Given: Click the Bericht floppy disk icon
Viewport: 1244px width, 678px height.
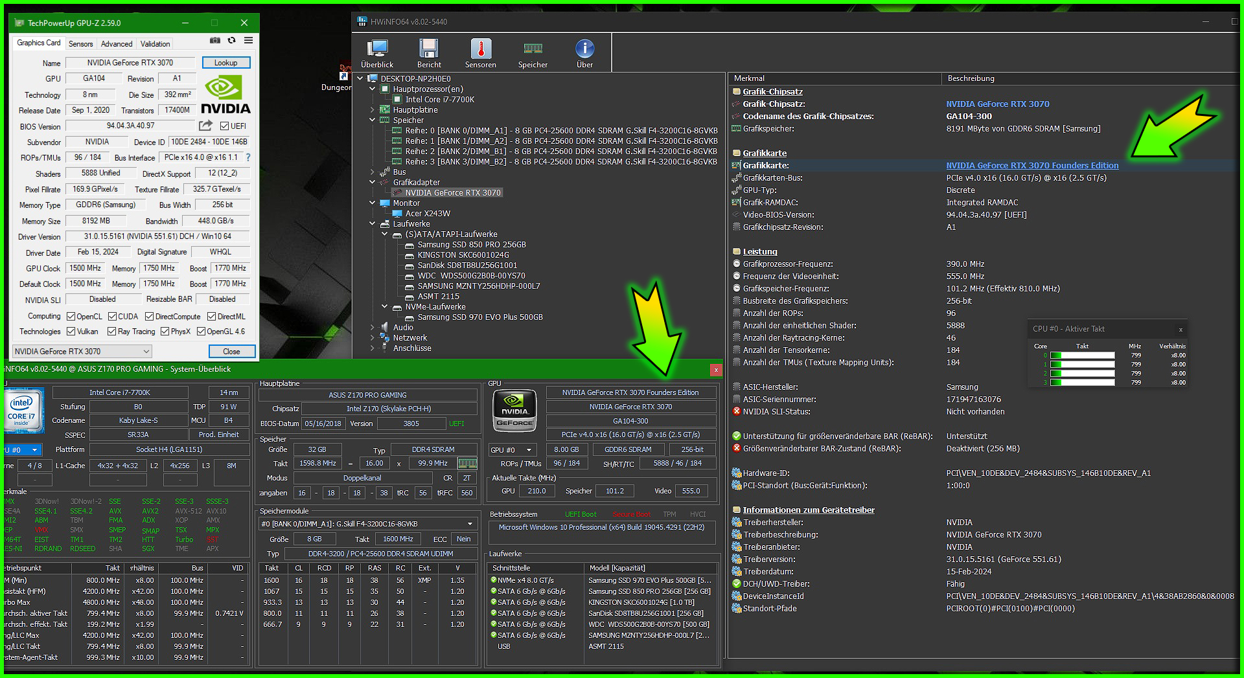Looking at the screenshot, I should pos(429,49).
